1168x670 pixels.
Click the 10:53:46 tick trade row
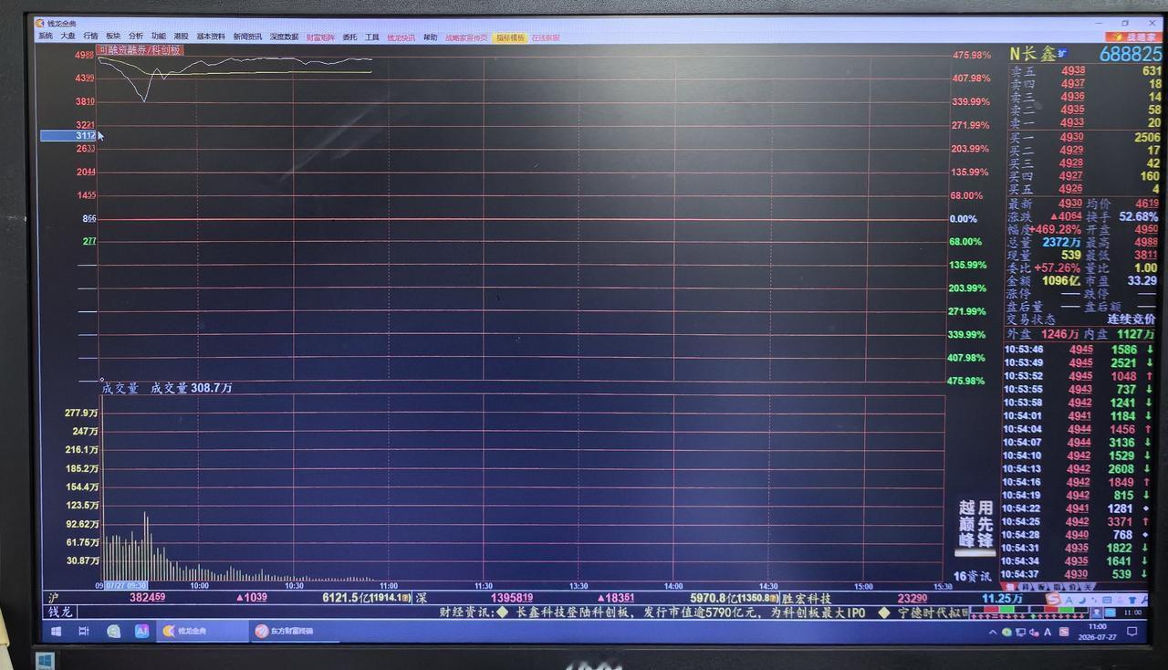click(1079, 350)
